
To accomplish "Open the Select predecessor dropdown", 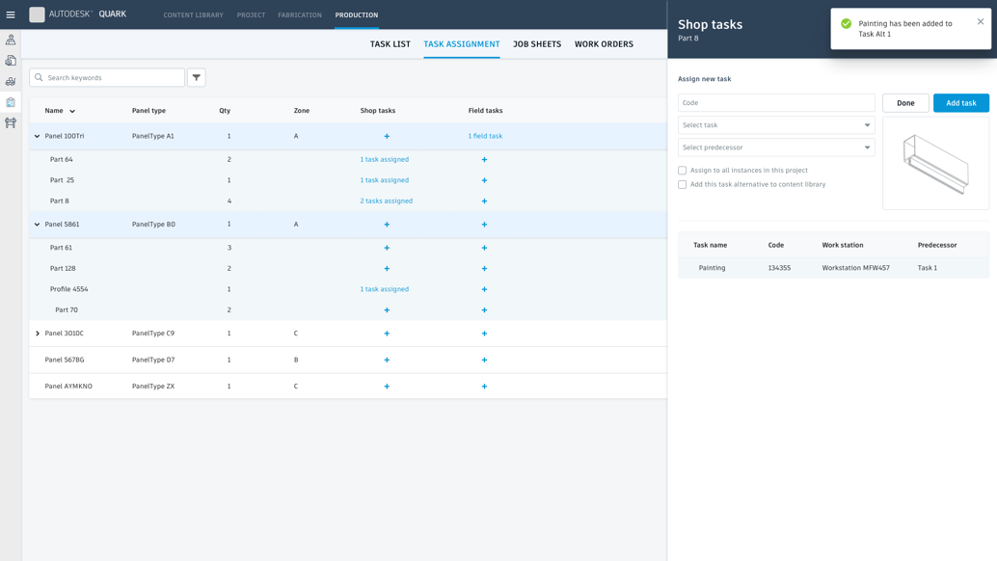I will point(776,147).
